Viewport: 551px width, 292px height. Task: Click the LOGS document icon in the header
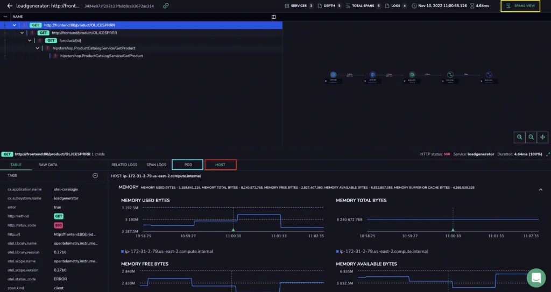pos(387,6)
